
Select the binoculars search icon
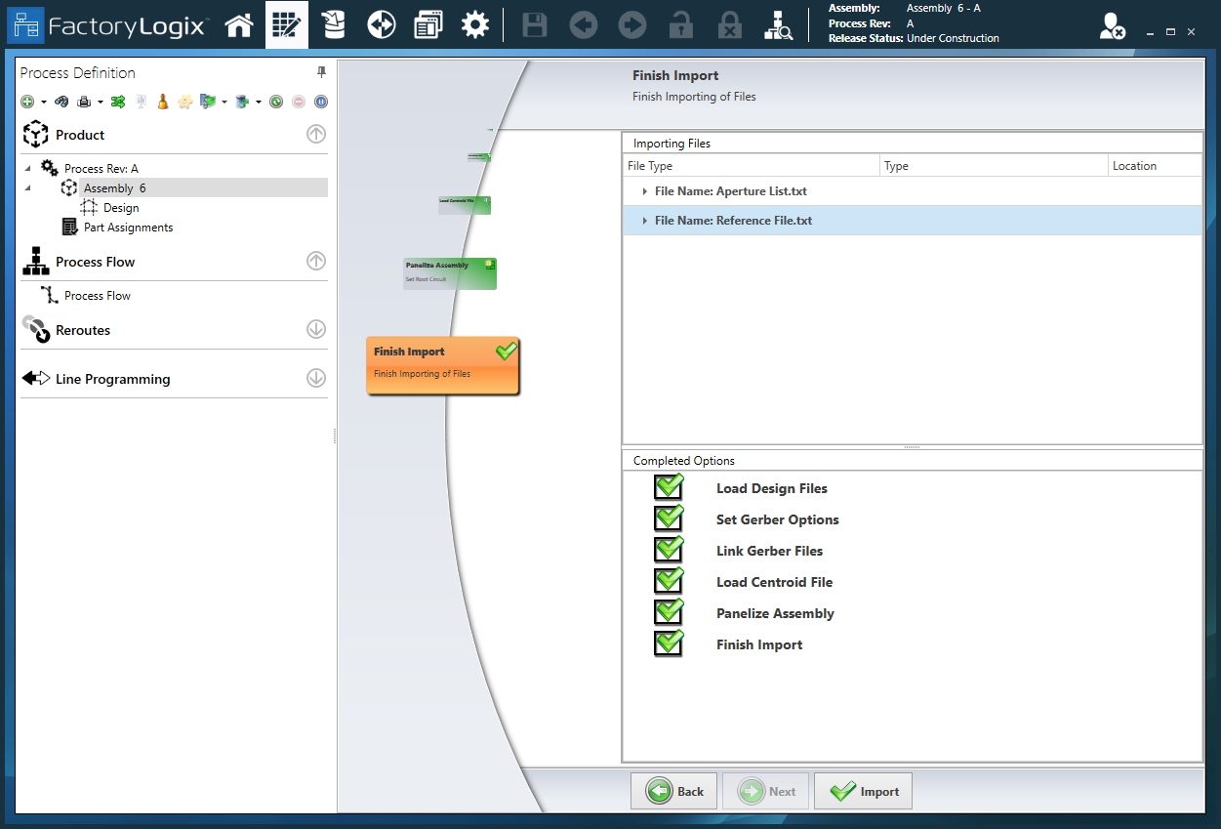click(778, 24)
